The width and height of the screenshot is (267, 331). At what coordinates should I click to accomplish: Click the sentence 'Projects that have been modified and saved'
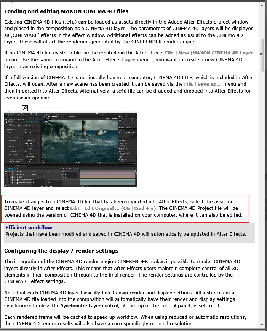[126, 234]
